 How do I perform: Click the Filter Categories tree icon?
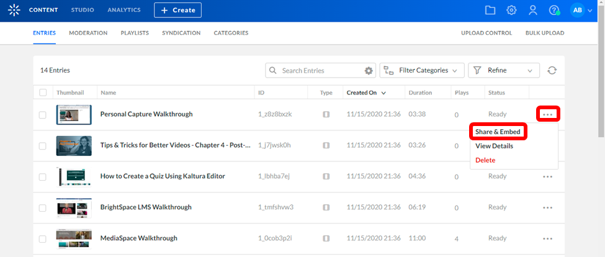388,71
